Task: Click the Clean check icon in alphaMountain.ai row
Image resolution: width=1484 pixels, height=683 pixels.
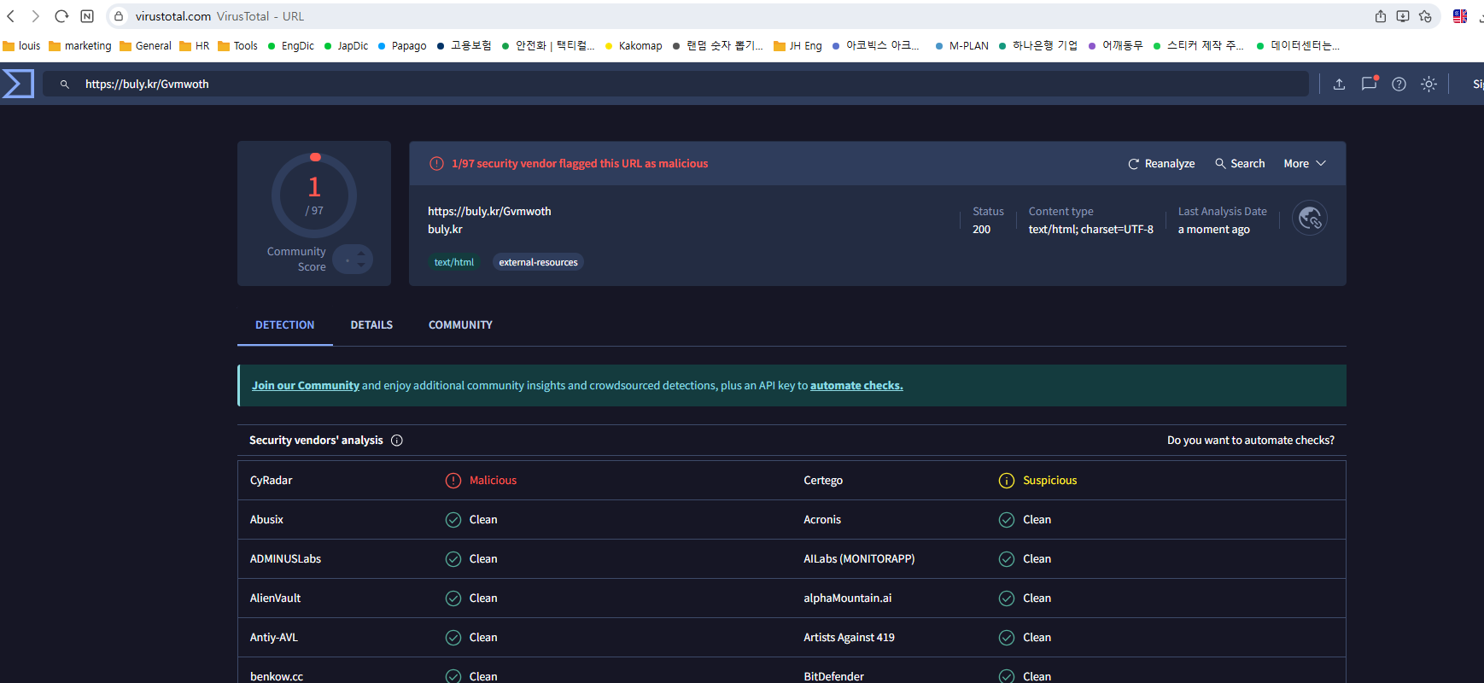Action: pyautogui.click(x=1007, y=598)
